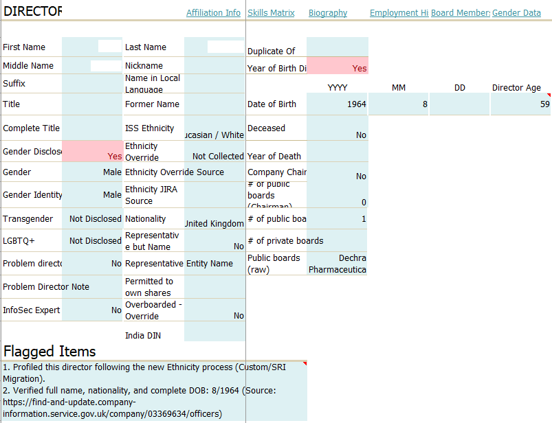Select the ISS Ethnicity Caucasian / White cell
552x423 pixels.
coord(214,128)
